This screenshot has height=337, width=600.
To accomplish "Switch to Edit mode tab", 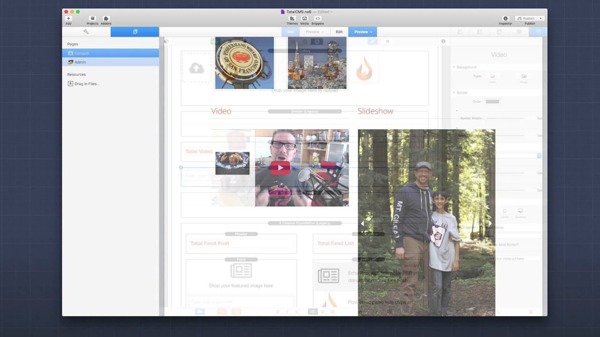I will pos(339,32).
